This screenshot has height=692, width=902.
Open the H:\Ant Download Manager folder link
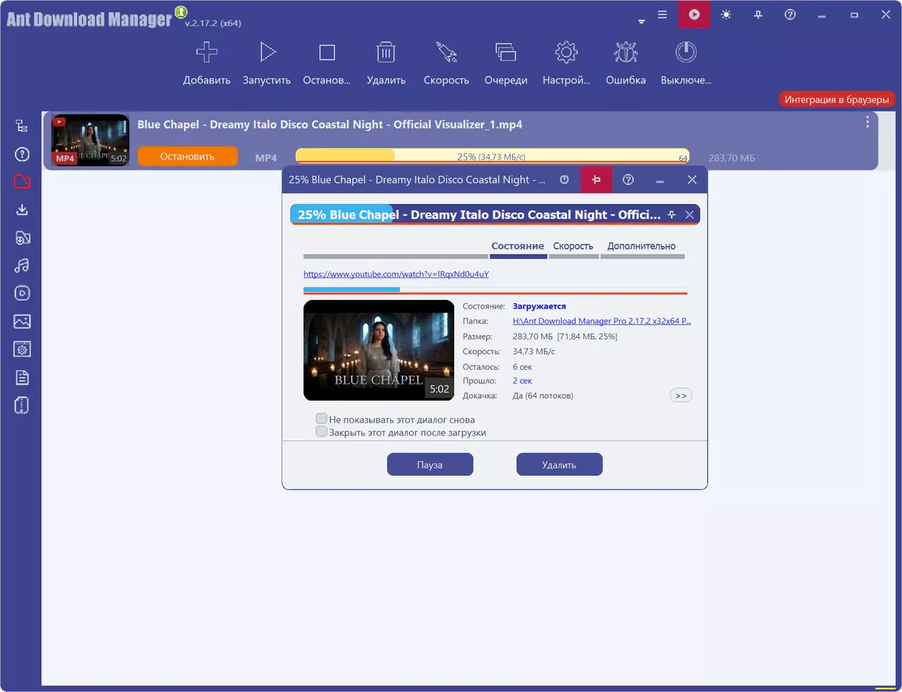point(602,321)
